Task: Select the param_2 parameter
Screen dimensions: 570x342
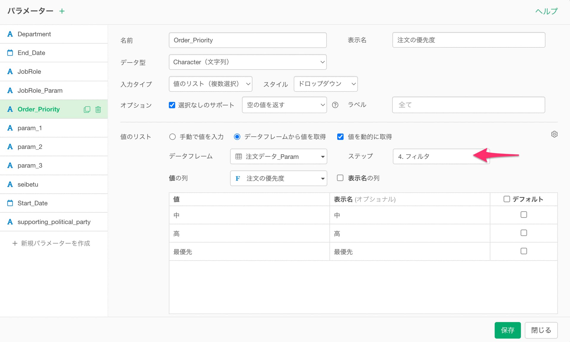Action: point(54,147)
